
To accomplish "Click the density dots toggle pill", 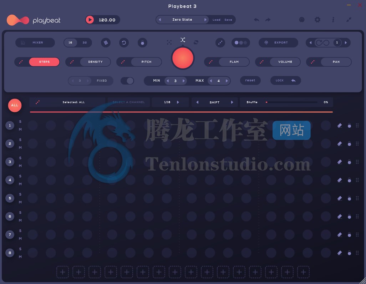I will 241,43.
